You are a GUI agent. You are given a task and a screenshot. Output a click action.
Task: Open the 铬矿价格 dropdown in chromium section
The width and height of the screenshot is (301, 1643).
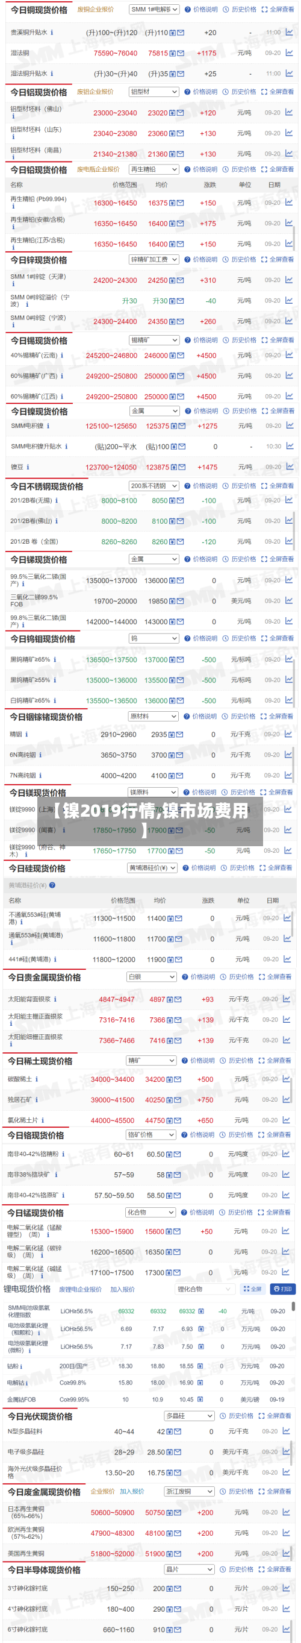[150, 1135]
